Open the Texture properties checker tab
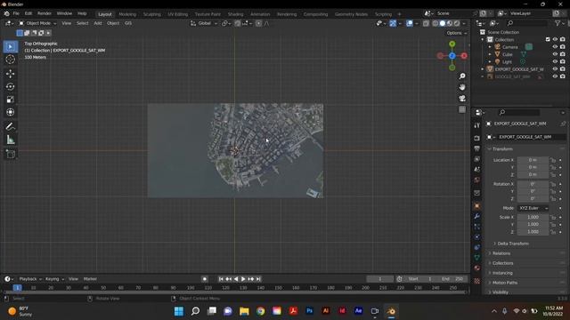Screen dimensions: 570x320 point(477,281)
